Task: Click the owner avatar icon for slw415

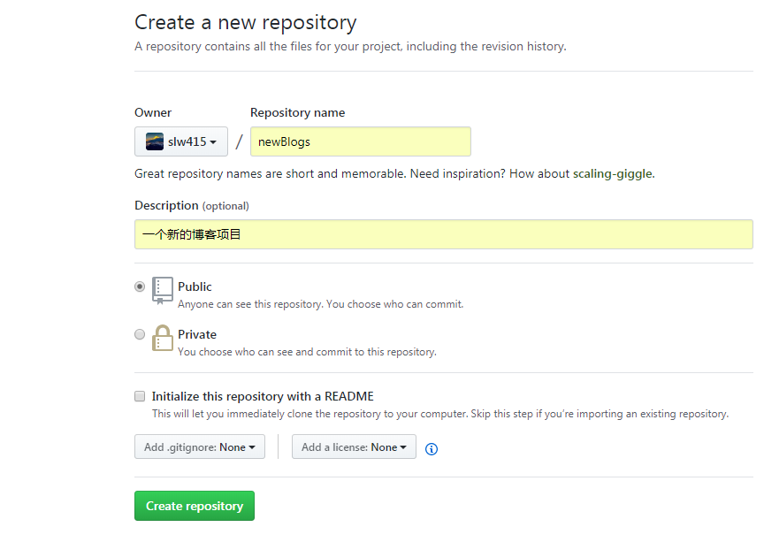Action: coord(155,141)
